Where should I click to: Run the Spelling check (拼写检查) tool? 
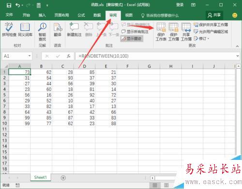(x=9, y=30)
